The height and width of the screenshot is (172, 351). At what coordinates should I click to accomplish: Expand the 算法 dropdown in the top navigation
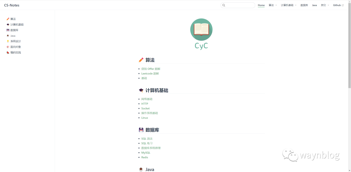coord(273,5)
